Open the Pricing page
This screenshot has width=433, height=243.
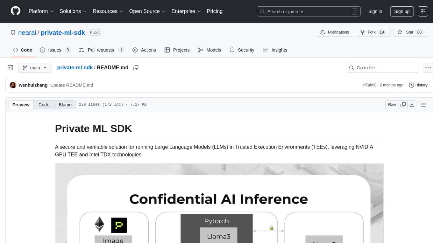click(x=215, y=11)
